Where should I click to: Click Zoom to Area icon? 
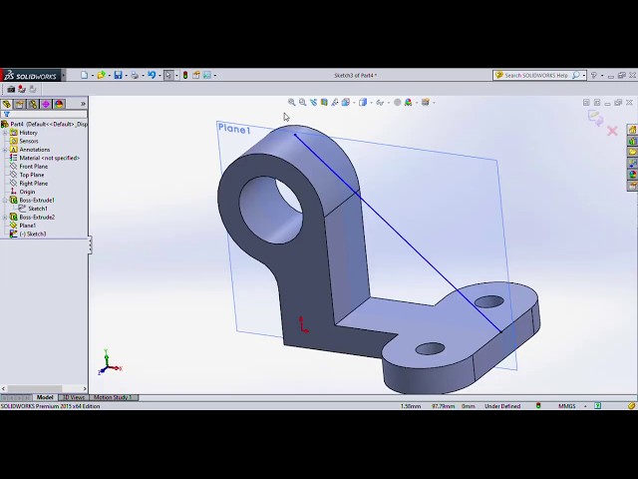click(302, 102)
